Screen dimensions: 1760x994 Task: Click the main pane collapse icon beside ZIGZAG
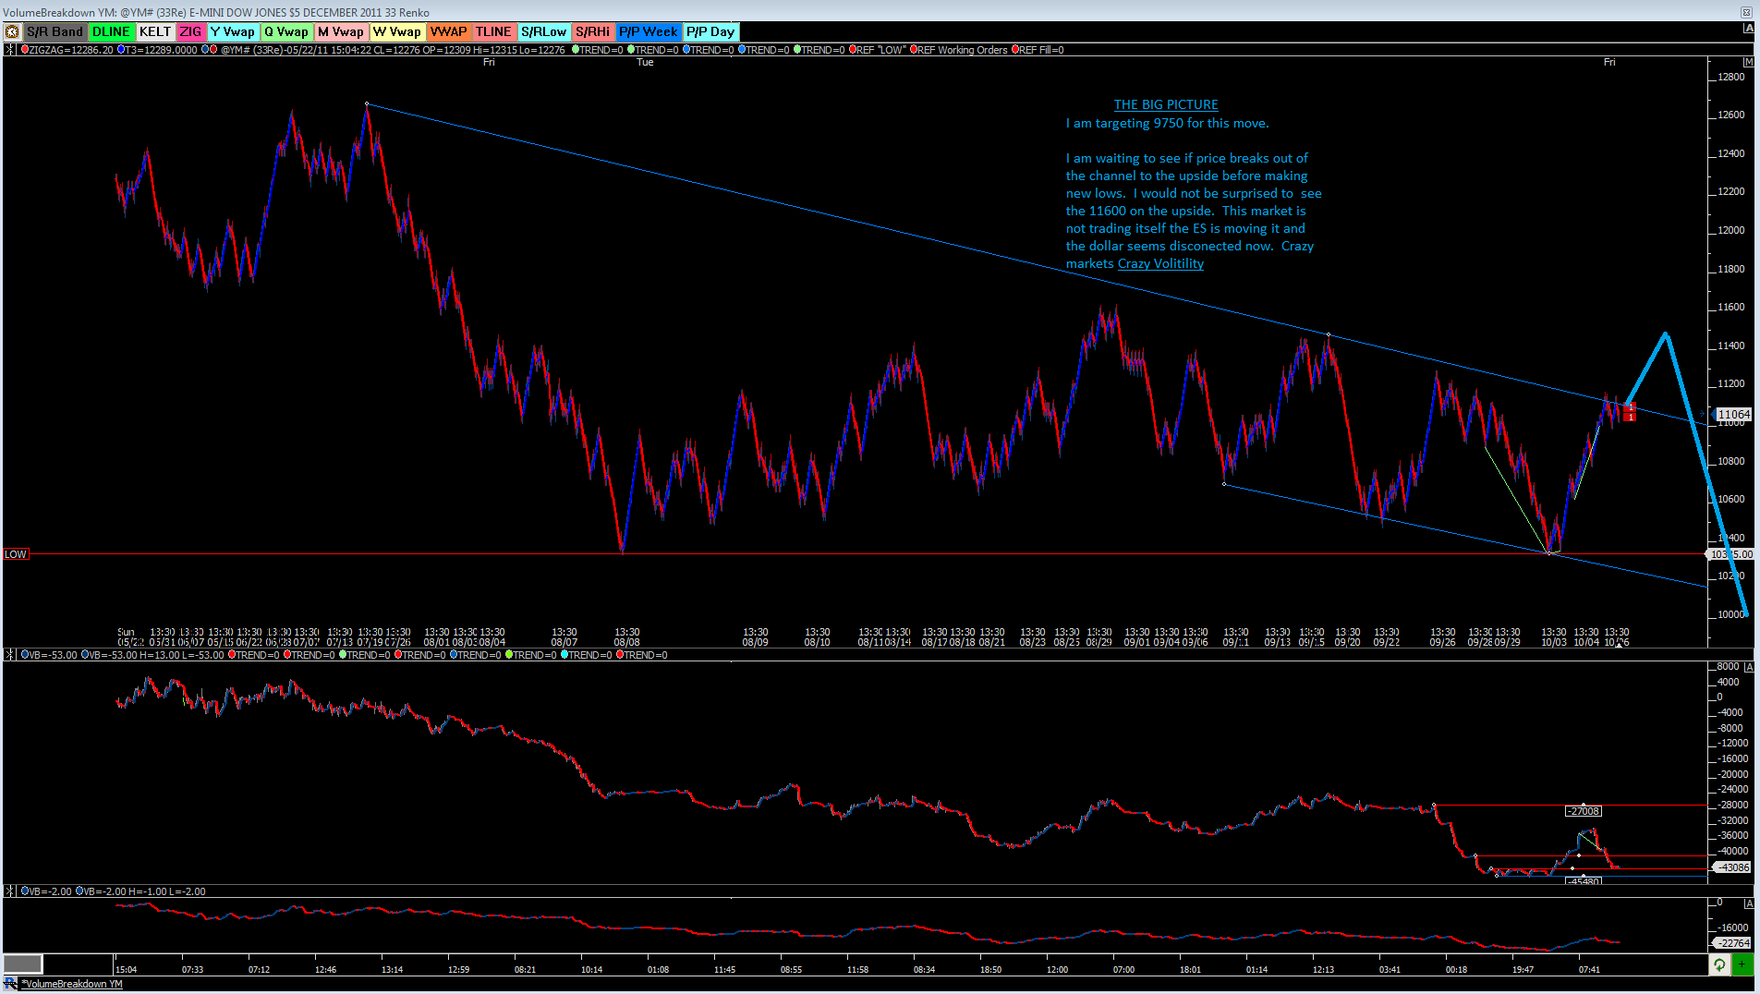(10, 50)
